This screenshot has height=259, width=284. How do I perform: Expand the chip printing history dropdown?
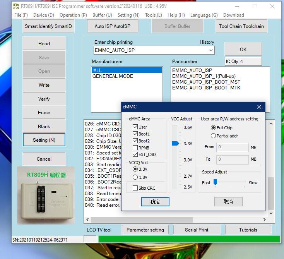tap(211, 50)
